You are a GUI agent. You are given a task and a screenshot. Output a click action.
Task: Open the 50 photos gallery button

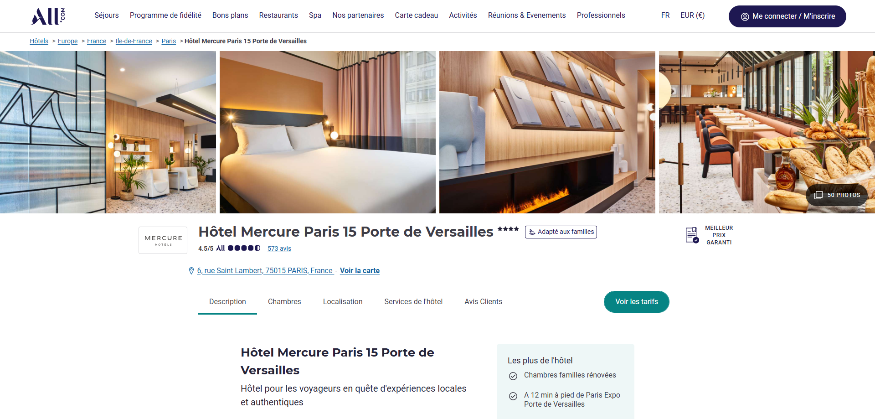coord(837,195)
